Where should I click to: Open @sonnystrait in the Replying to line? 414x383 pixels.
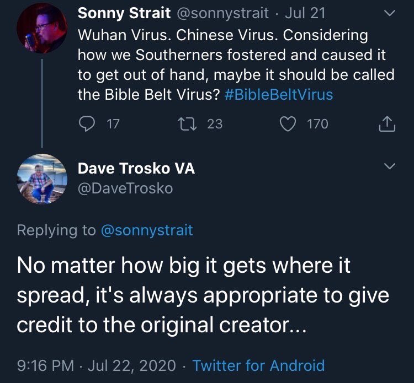pyautogui.click(x=147, y=230)
